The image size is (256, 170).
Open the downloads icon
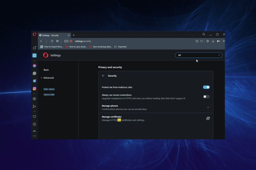(x=213, y=41)
